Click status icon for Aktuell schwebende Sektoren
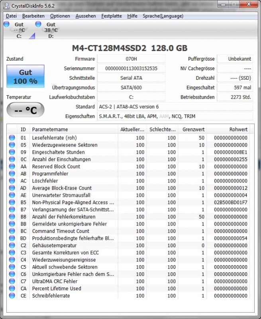This screenshot has width=261, height=319. pos(12,267)
